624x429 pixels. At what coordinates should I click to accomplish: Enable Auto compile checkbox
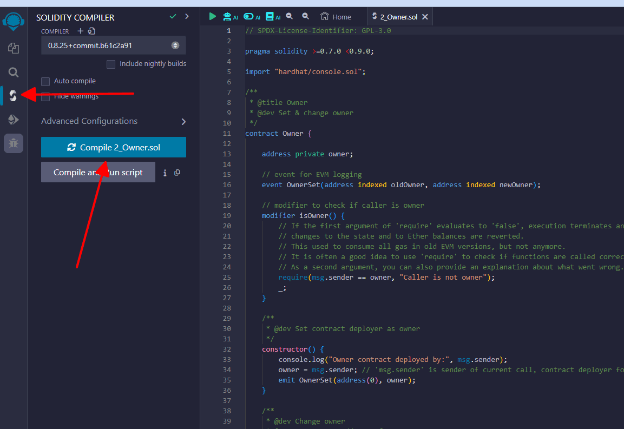tap(45, 82)
